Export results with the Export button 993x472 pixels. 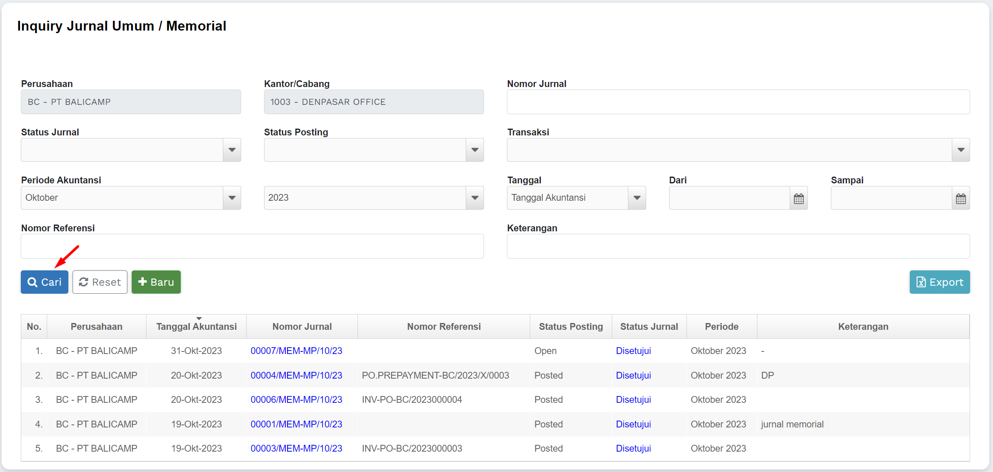(x=940, y=282)
